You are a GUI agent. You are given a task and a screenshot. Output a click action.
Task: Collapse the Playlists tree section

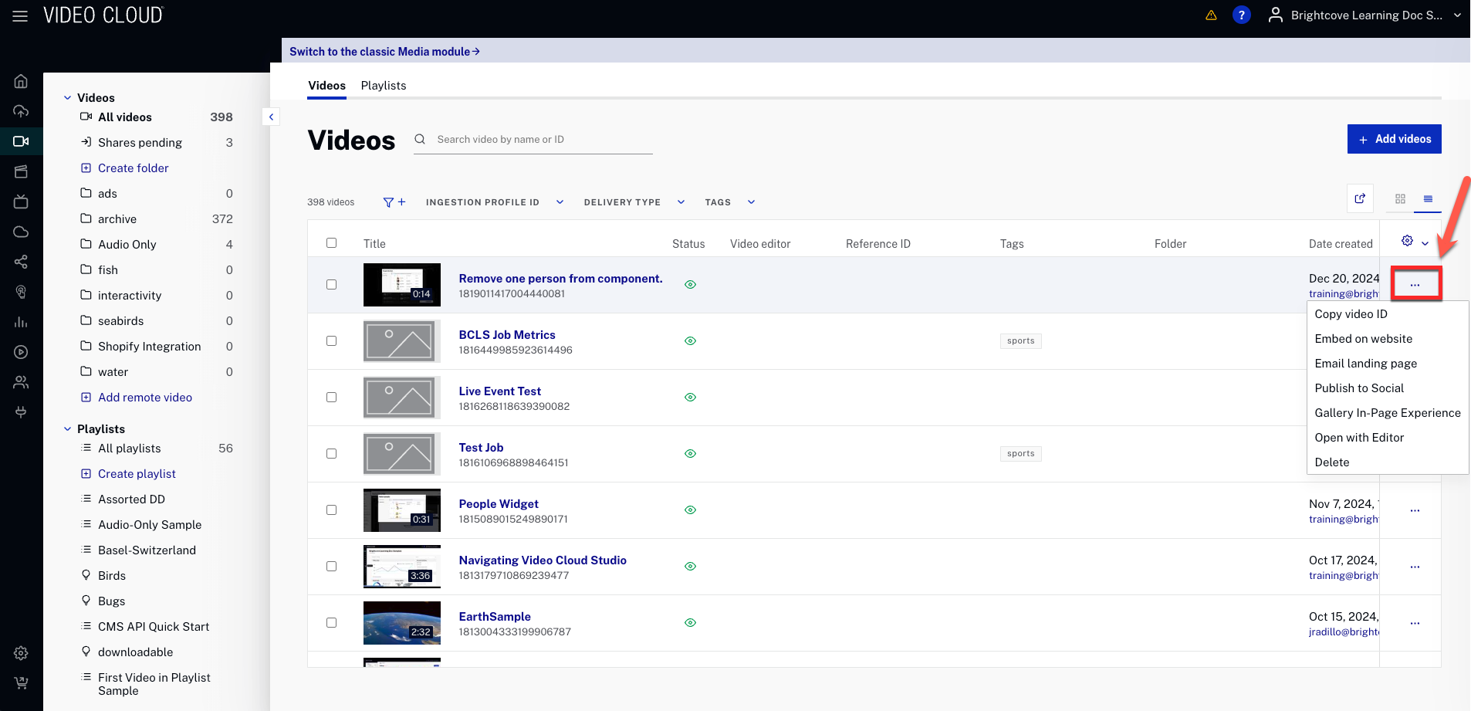click(x=68, y=429)
